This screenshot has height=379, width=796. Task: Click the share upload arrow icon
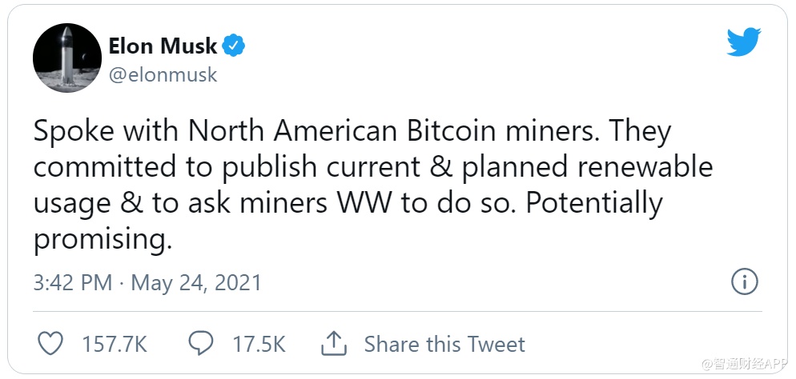333,344
